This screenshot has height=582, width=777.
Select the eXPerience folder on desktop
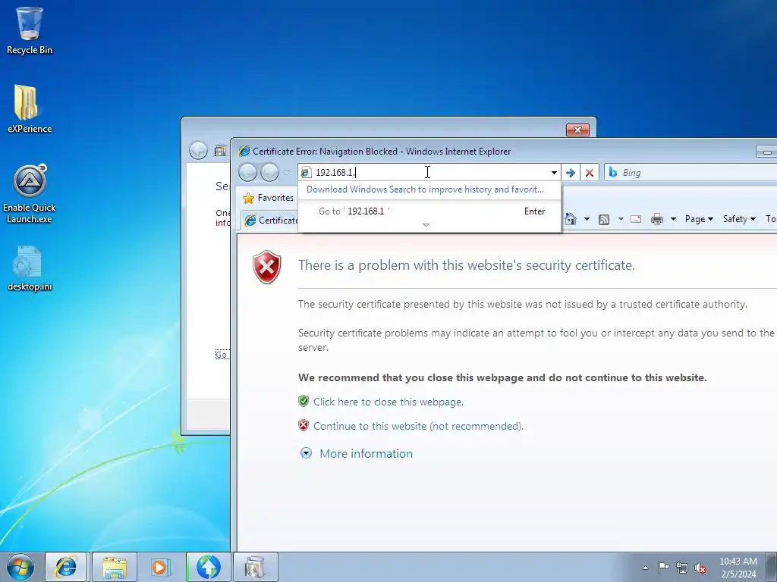(x=30, y=109)
